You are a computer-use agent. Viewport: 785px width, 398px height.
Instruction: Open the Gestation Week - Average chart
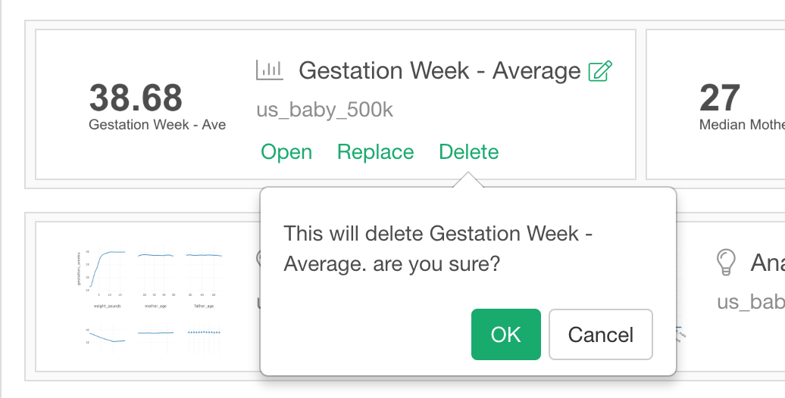286,152
